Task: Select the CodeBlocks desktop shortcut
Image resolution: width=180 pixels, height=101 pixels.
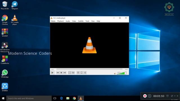Action: coord(5,60)
